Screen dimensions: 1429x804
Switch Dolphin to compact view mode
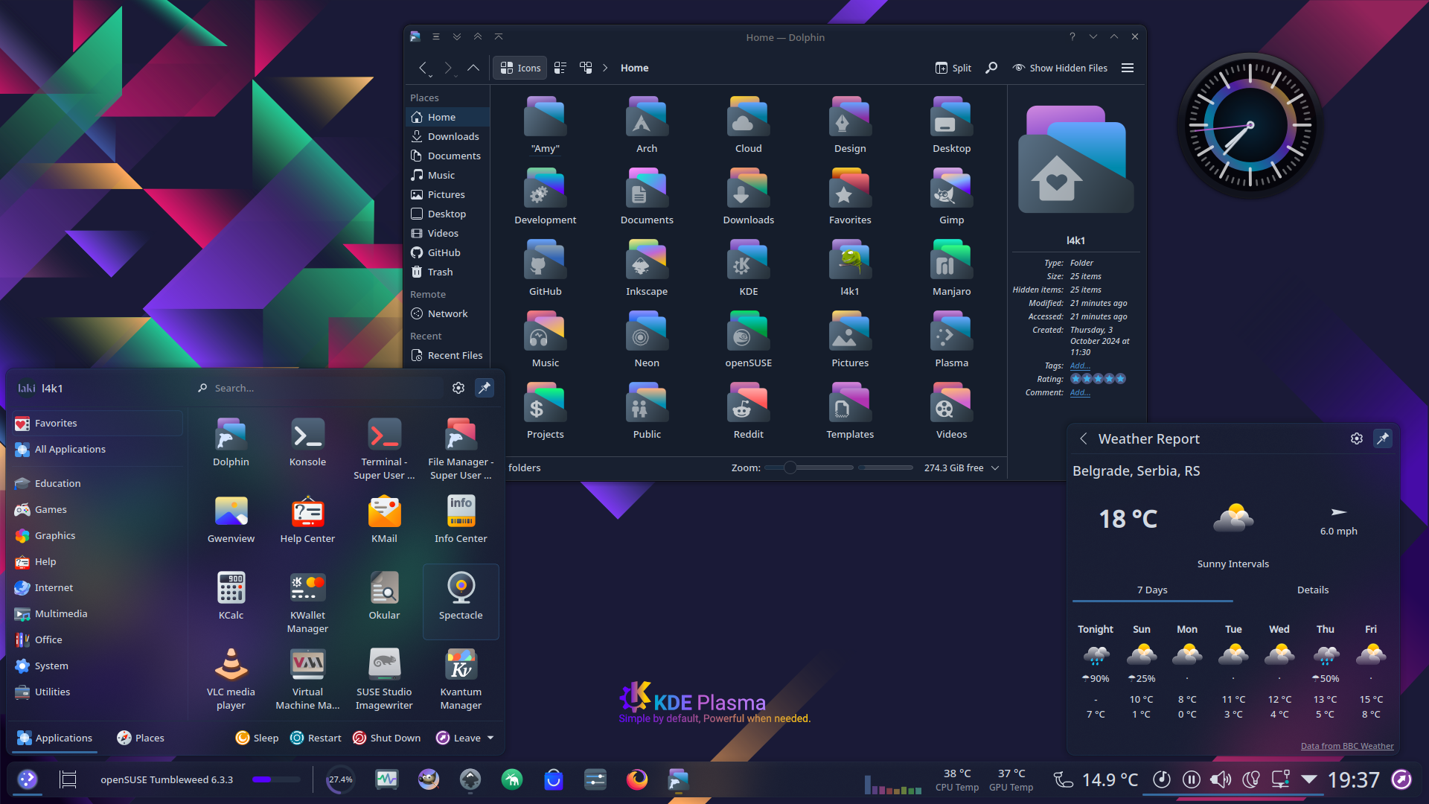tap(560, 68)
